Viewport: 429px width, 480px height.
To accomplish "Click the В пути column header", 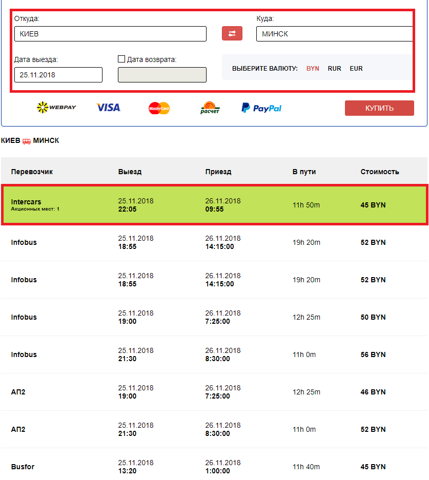I will (304, 172).
